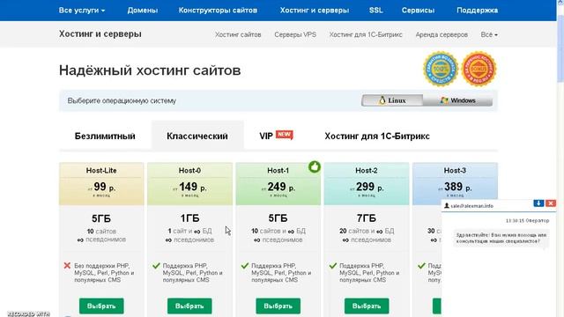
Task: Click the Host-0 plan title
Action: point(189,170)
